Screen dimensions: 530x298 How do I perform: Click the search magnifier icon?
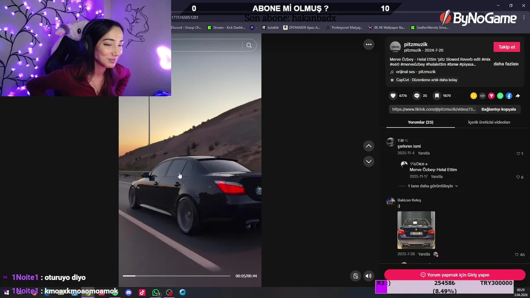click(x=249, y=46)
